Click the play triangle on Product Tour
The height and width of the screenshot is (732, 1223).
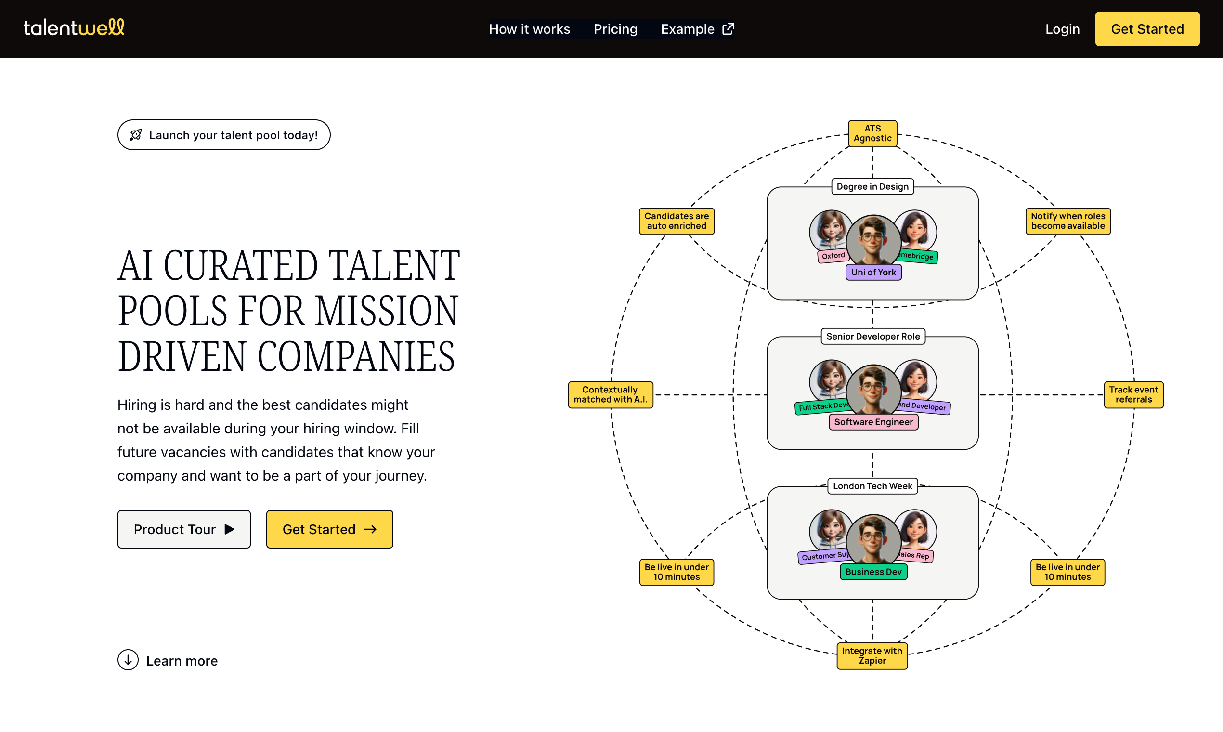coord(229,529)
